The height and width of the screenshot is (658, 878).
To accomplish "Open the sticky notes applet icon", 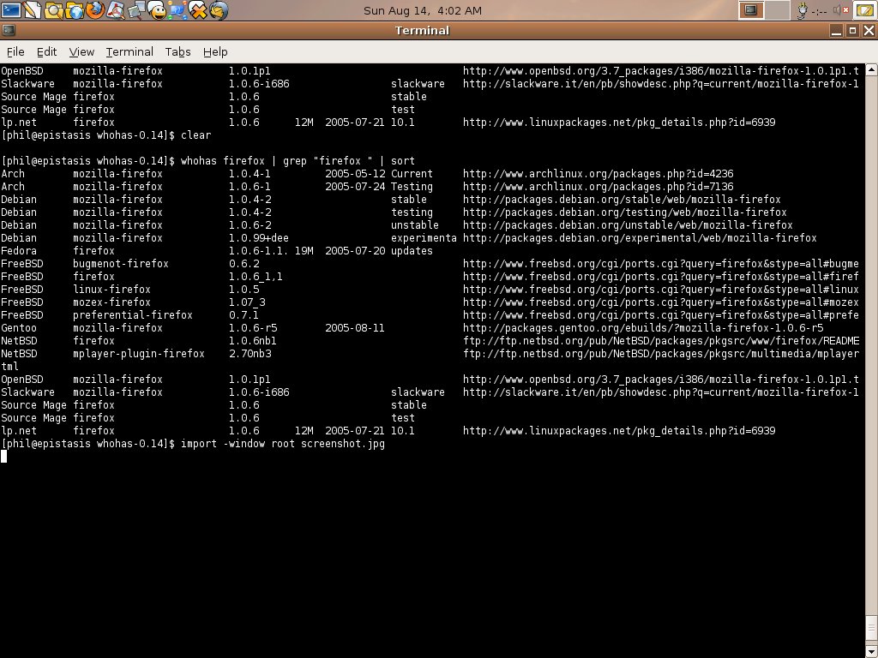I will pyautogui.click(x=864, y=9).
